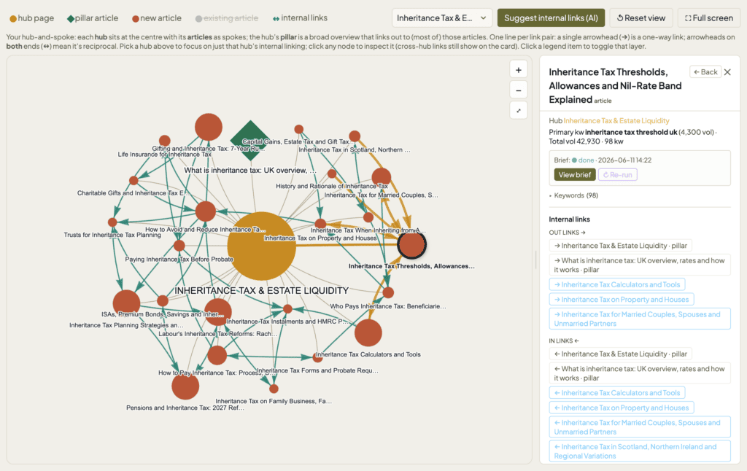Viewport: 747px width, 471px height.
Task: Open in link Inheritance Tax on Property and Houses
Action: click(x=622, y=408)
